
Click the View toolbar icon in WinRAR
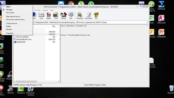tap(41, 16)
